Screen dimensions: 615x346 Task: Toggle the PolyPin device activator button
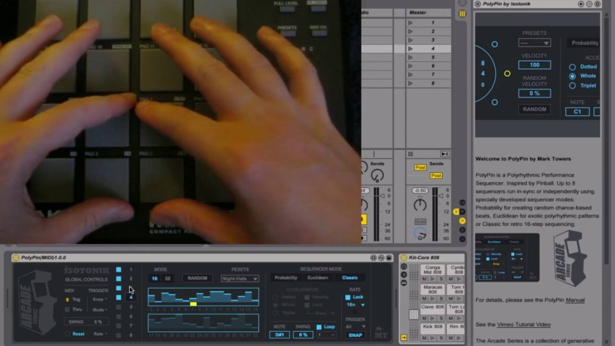tap(16, 258)
